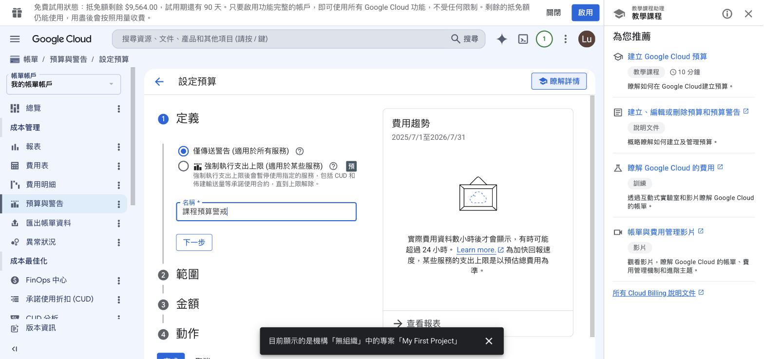Open the main navigation hamburger menu

click(x=15, y=39)
